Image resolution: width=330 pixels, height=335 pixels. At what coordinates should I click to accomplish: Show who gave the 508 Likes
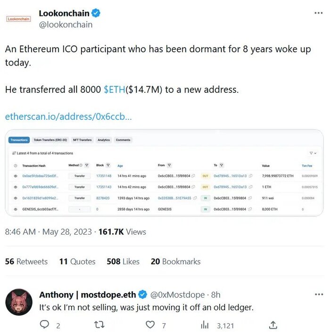[123, 261]
